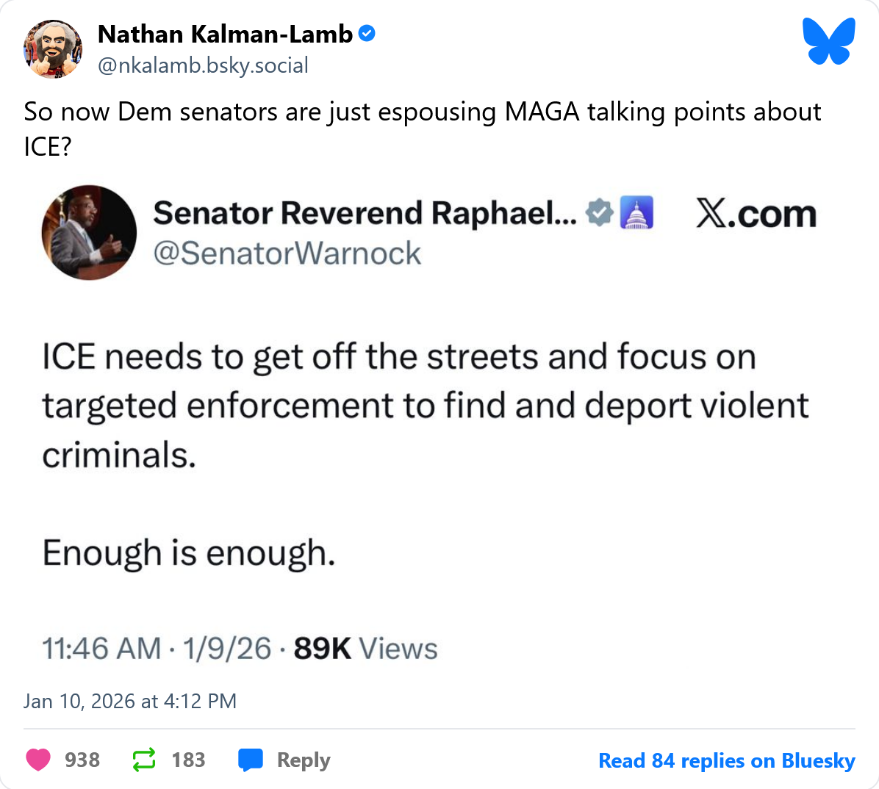Click the 938 likes count
The height and width of the screenshot is (789, 879).
(82, 760)
